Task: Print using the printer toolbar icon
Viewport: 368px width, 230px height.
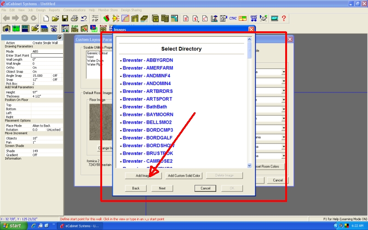Action: [75, 18]
